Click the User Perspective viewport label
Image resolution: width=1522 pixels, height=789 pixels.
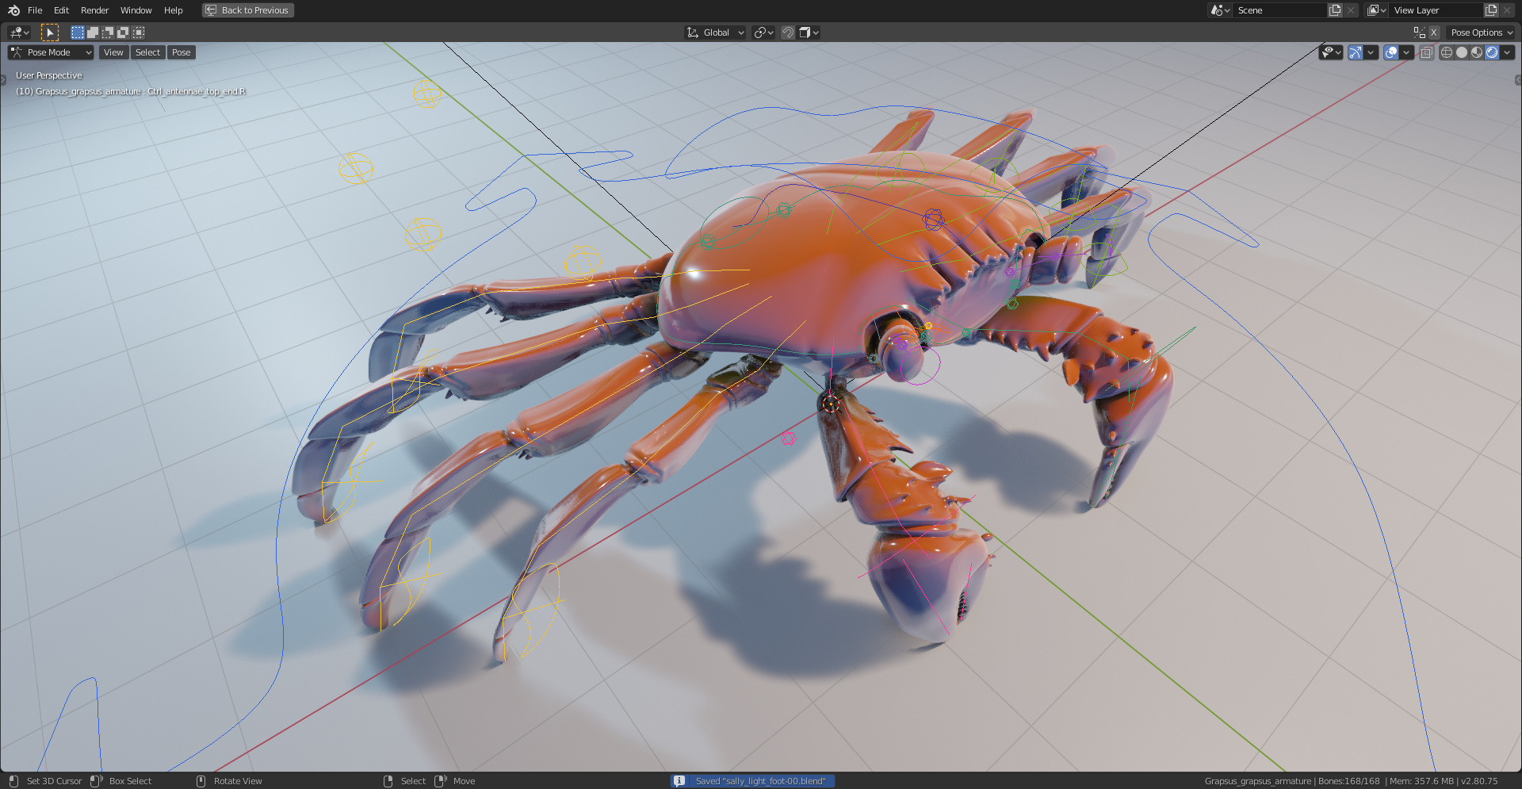coord(49,75)
